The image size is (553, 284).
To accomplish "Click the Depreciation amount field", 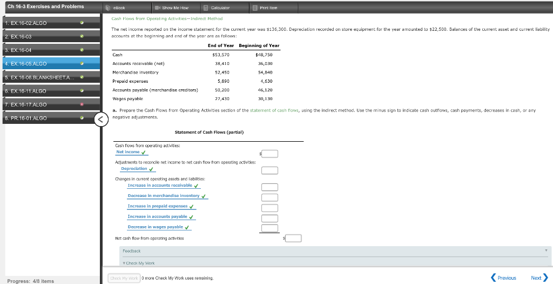I will click(270, 170).
